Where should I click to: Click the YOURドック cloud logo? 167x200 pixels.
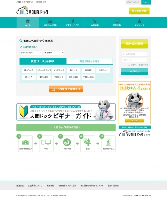pos(32,10)
